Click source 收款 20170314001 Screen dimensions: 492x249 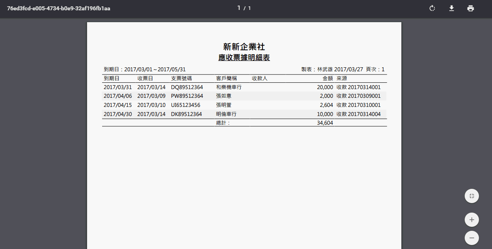click(359, 87)
